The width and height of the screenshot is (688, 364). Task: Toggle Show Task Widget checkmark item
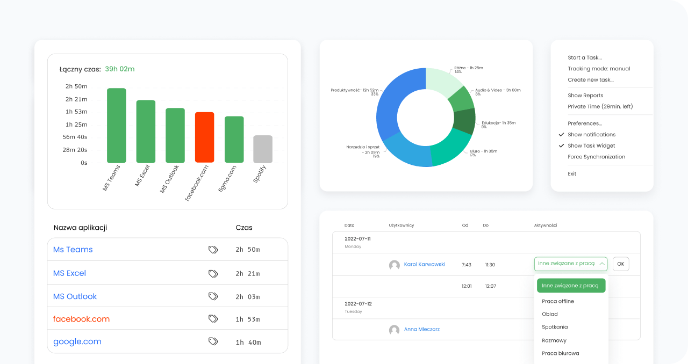[x=591, y=146]
